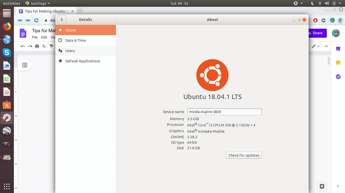Screen dimensions: 345x193
Task: Open the disk analyzer icon in dock
Action: pos(7,158)
